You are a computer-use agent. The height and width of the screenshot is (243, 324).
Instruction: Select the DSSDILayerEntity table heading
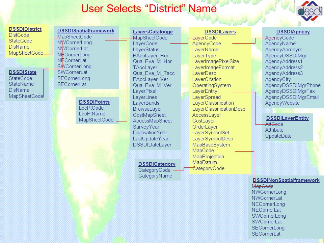(x=288, y=118)
